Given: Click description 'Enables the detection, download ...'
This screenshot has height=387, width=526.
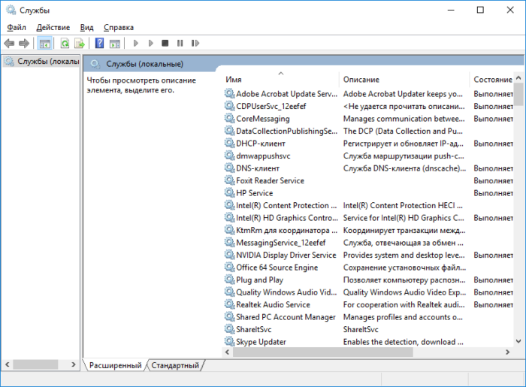Looking at the screenshot, I should (x=404, y=342).
